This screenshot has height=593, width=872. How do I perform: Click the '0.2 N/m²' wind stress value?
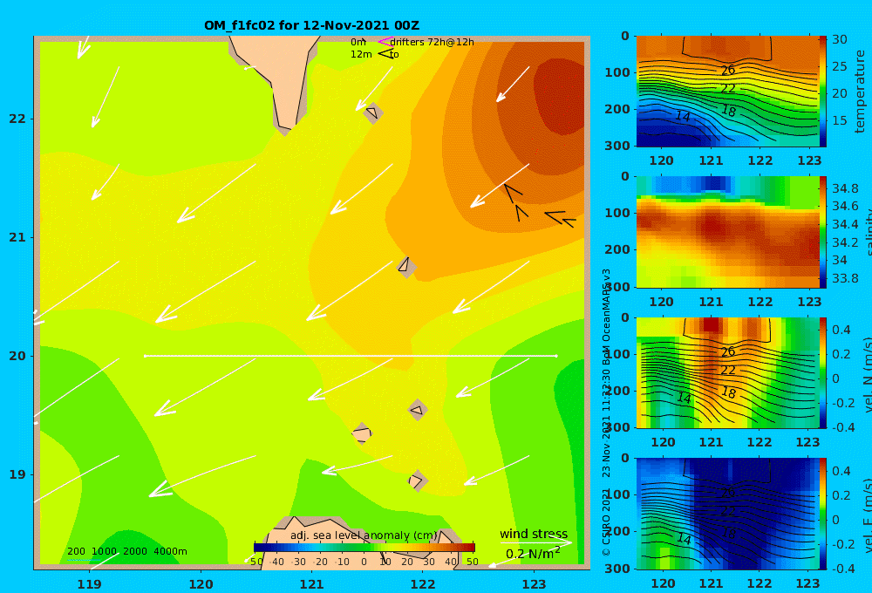click(x=533, y=554)
